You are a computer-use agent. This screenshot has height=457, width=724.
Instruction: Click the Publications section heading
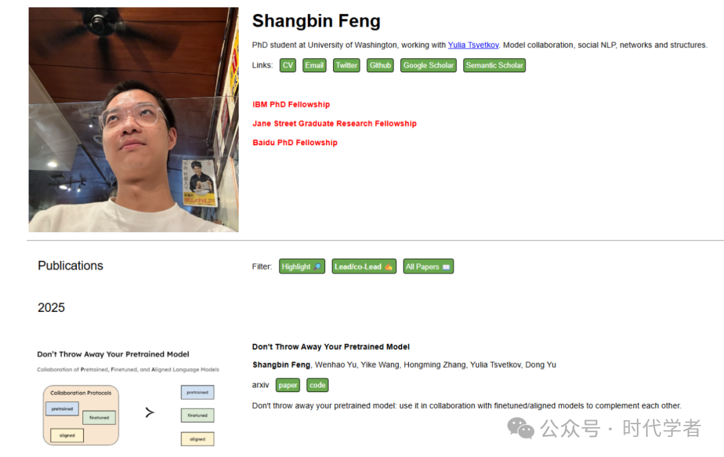70,266
